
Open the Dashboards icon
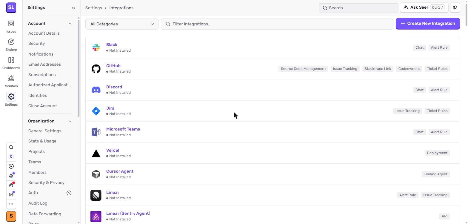click(x=11, y=60)
